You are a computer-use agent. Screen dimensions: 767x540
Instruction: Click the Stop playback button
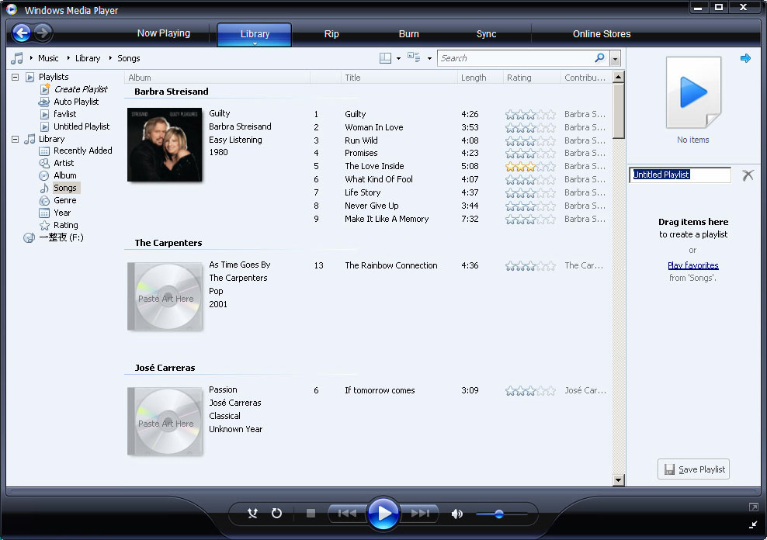click(311, 513)
